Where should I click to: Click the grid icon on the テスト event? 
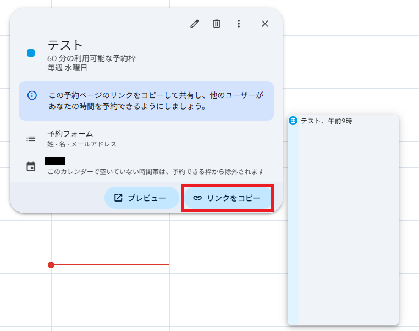293,121
